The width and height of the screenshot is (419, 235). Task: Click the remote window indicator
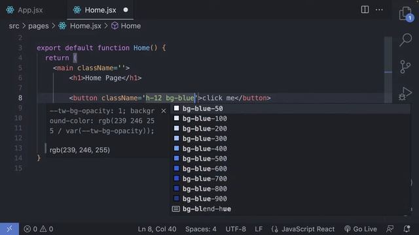click(x=9, y=229)
